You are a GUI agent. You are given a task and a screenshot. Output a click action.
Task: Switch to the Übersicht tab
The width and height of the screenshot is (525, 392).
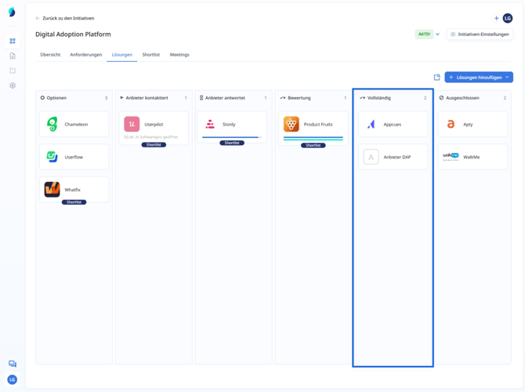pyautogui.click(x=50, y=55)
